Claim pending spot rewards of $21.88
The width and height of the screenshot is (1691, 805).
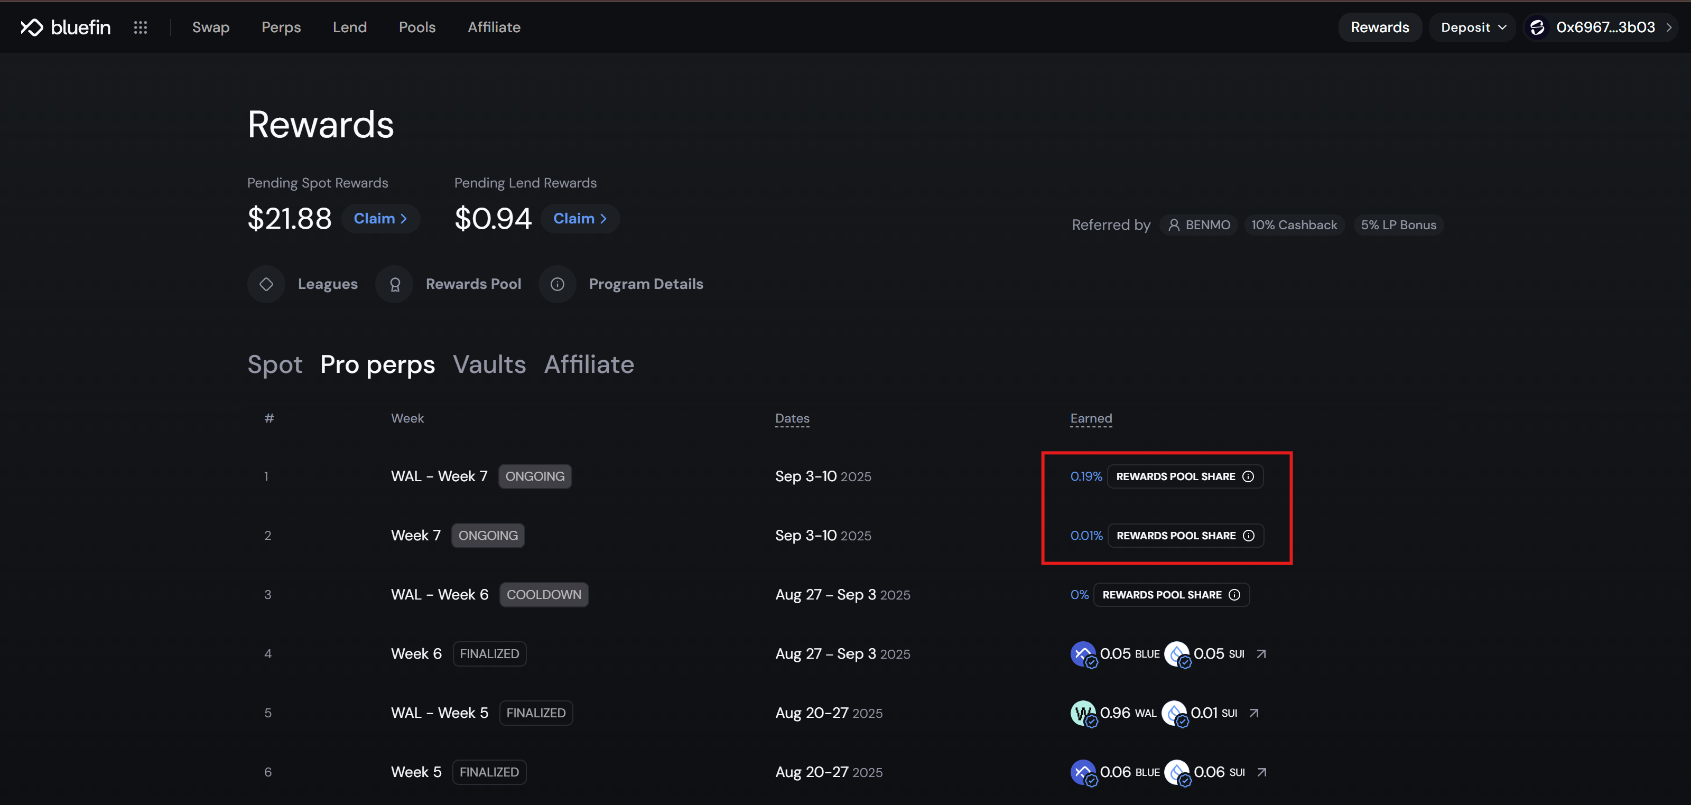pos(380,219)
